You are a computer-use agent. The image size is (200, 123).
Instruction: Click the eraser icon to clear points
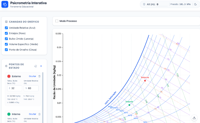35,66
